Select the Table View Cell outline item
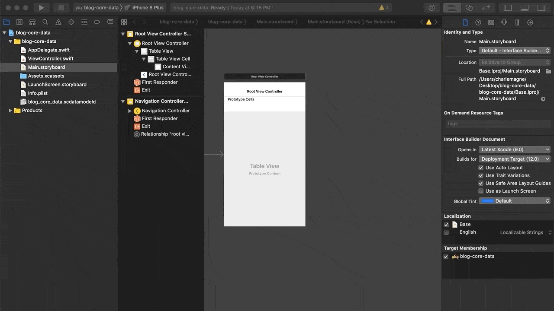554x311 pixels. click(x=173, y=59)
